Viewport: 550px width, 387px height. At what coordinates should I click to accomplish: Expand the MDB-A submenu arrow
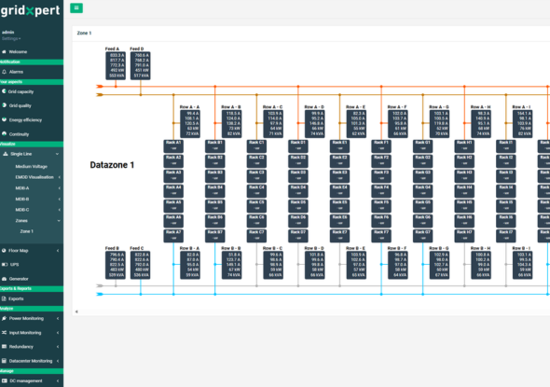coord(60,188)
